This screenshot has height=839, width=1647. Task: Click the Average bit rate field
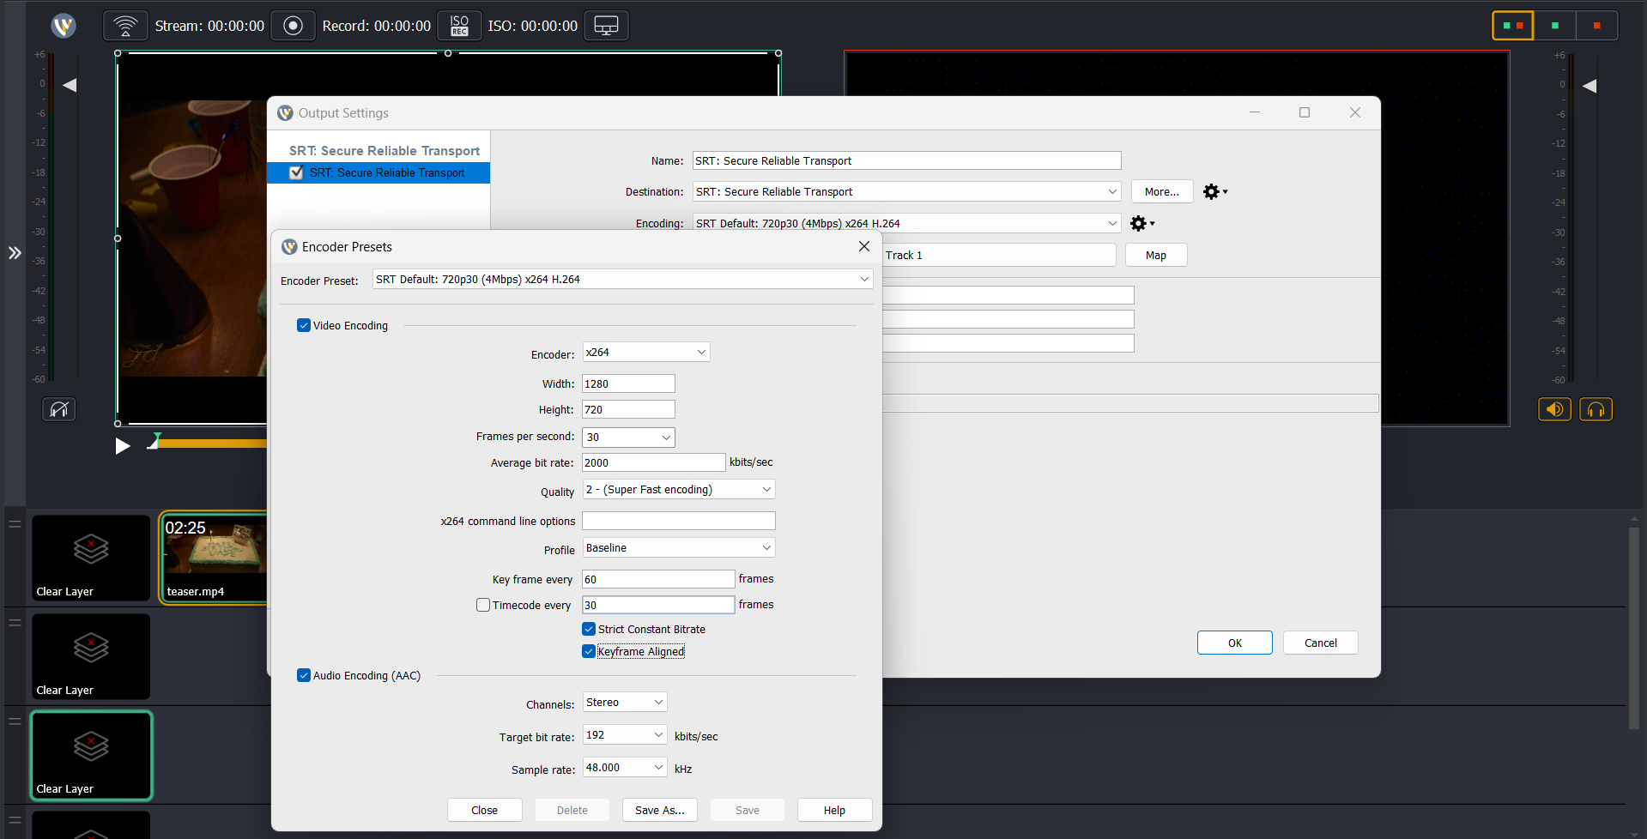pyautogui.click(x=654, y=462)
